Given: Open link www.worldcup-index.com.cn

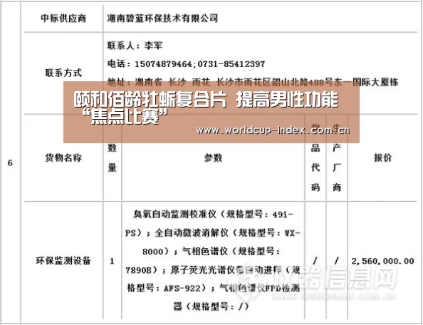Looking at the screenshot, I should [273, 130].
